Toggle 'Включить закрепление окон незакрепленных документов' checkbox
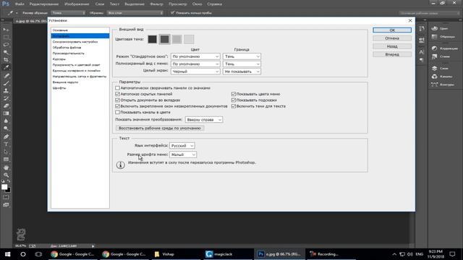463x260 pixels. pyautogui.click(x=117, y=106)
